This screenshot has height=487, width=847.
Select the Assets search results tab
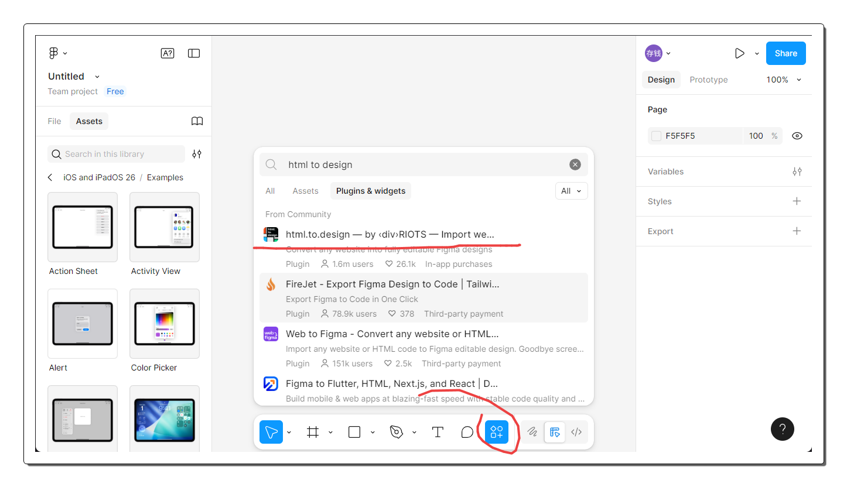(x=305, y=191)
